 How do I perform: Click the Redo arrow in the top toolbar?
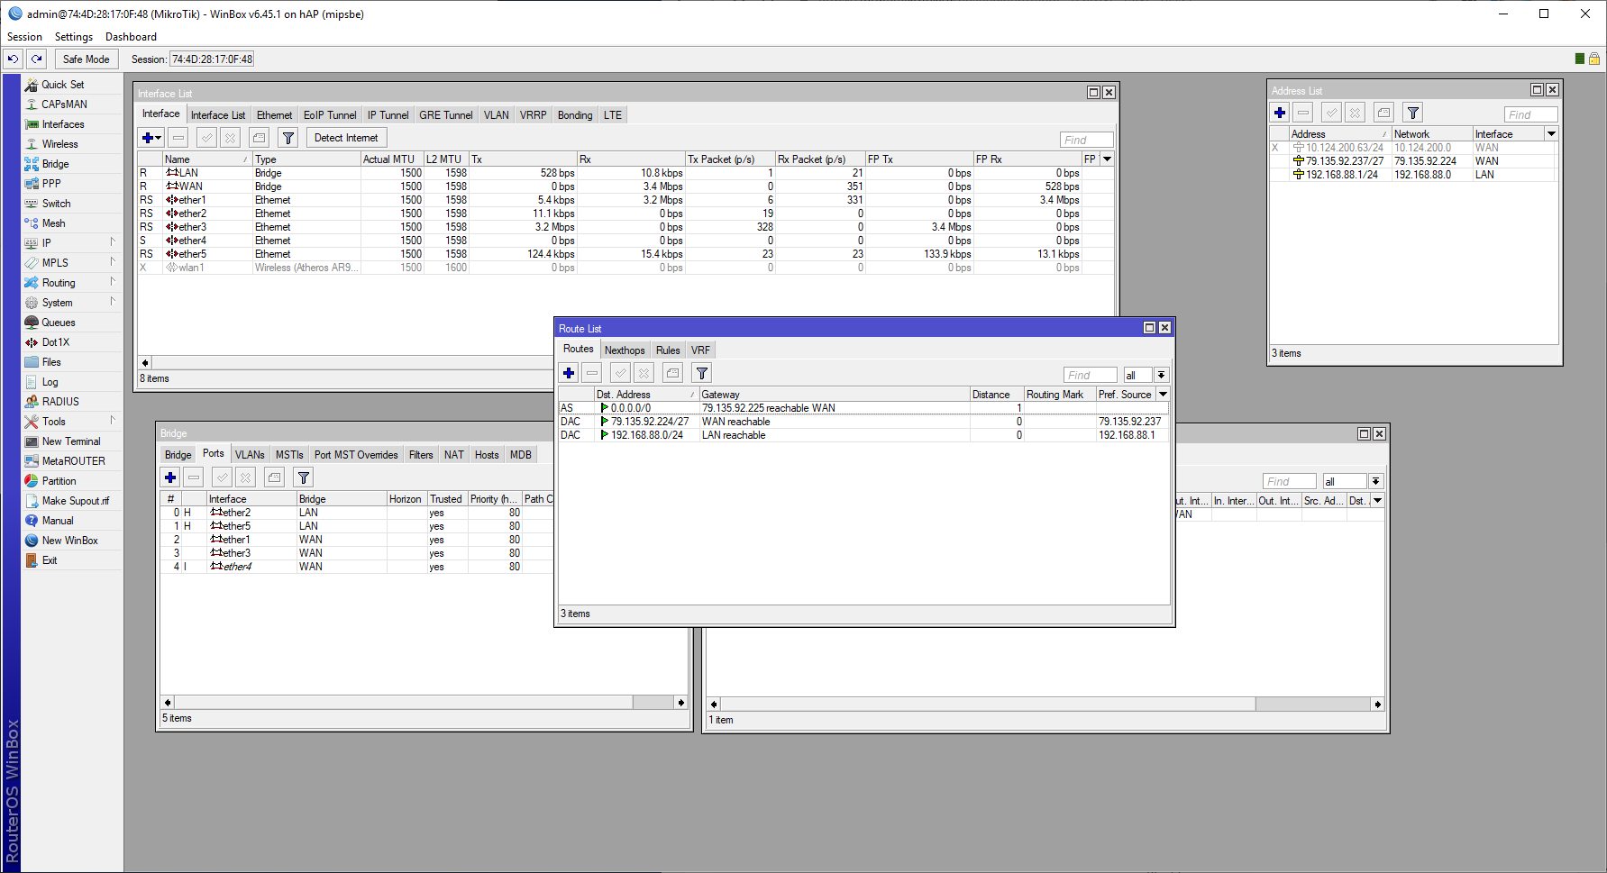click(36, 59)
